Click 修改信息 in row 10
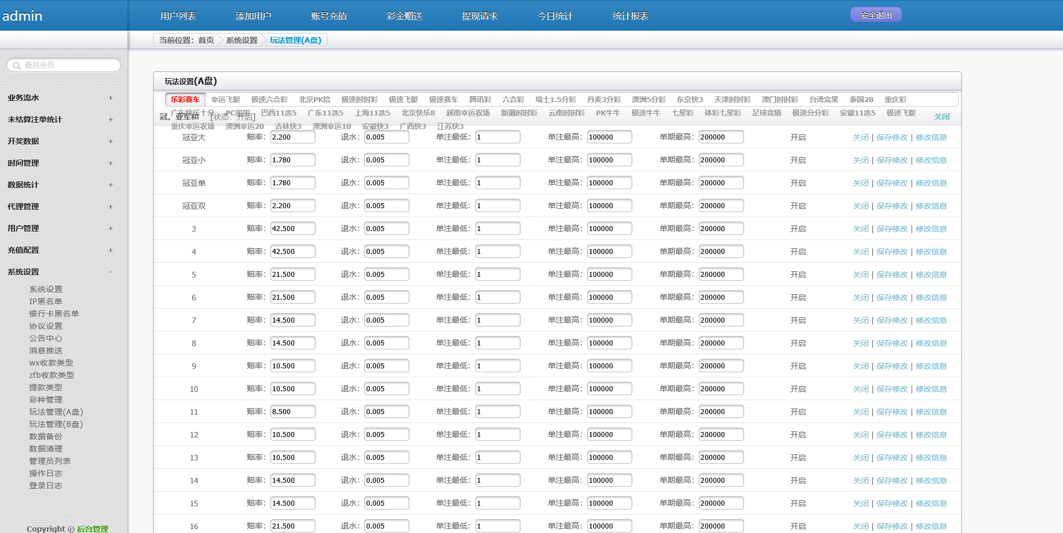 pos(931,389)
